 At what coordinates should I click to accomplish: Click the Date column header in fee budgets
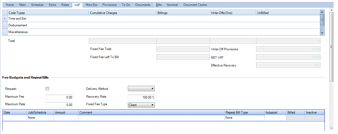[x=15, y=112]
